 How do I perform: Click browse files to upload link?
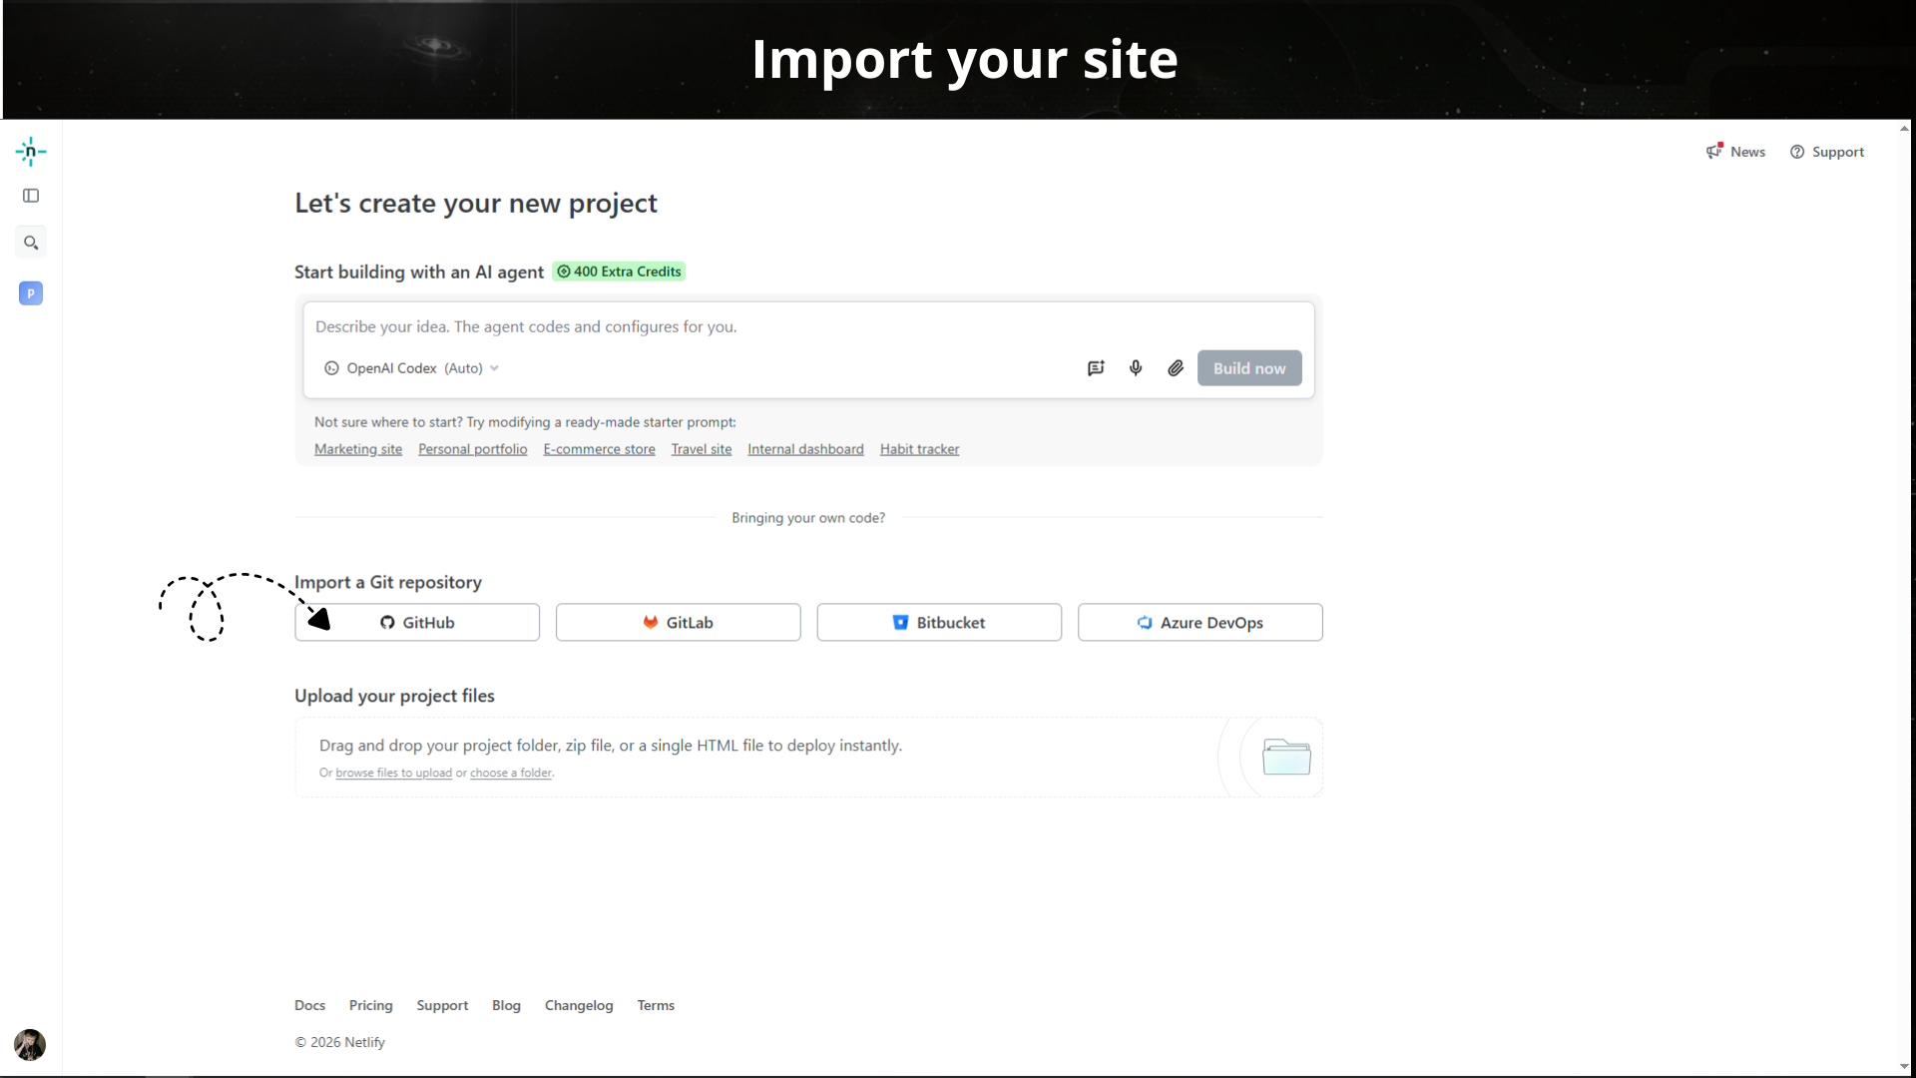tap(394, 773)
